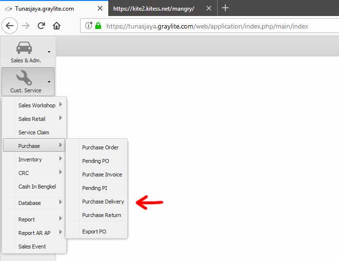Click the car icon for Sales & Adm.
The height and width of the screenshot is (261, 339).
pyautogui.click(x=24, y=47)
